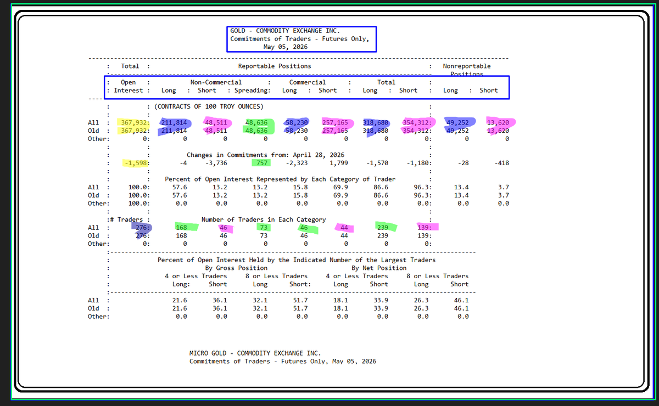Click 51.7 in the All row
Image resolution: width=659 pixels, height=406 pixels.
tap(300, 300)
